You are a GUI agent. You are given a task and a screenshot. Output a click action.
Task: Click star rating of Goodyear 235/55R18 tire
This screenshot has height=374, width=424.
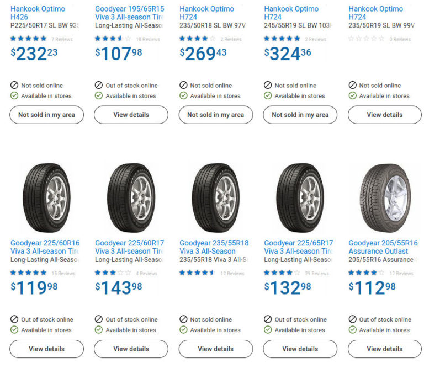[x=198, y=273]
